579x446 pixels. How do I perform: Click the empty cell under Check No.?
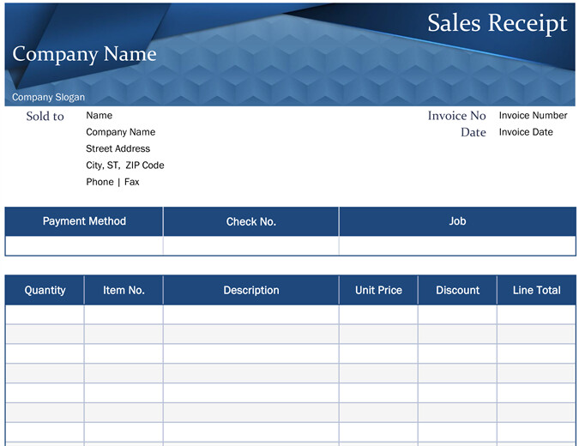coord(250,246)
